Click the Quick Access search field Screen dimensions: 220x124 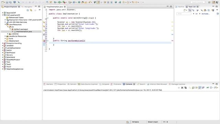pos(198,2)
